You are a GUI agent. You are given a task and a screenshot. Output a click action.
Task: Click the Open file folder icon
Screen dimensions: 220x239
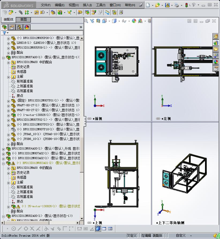click(x=157, y=5)
